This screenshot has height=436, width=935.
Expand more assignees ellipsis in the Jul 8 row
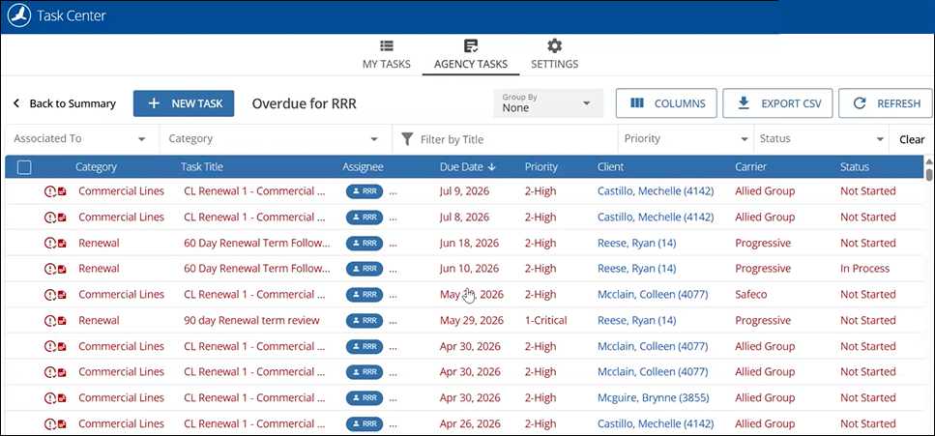click(x=393, y=218)
